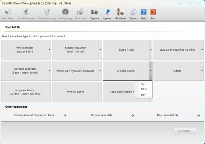Open Wheel type hydraulic excavator dropdown arrow
Viewport: 205px width, 144px height.
point(100,71)
